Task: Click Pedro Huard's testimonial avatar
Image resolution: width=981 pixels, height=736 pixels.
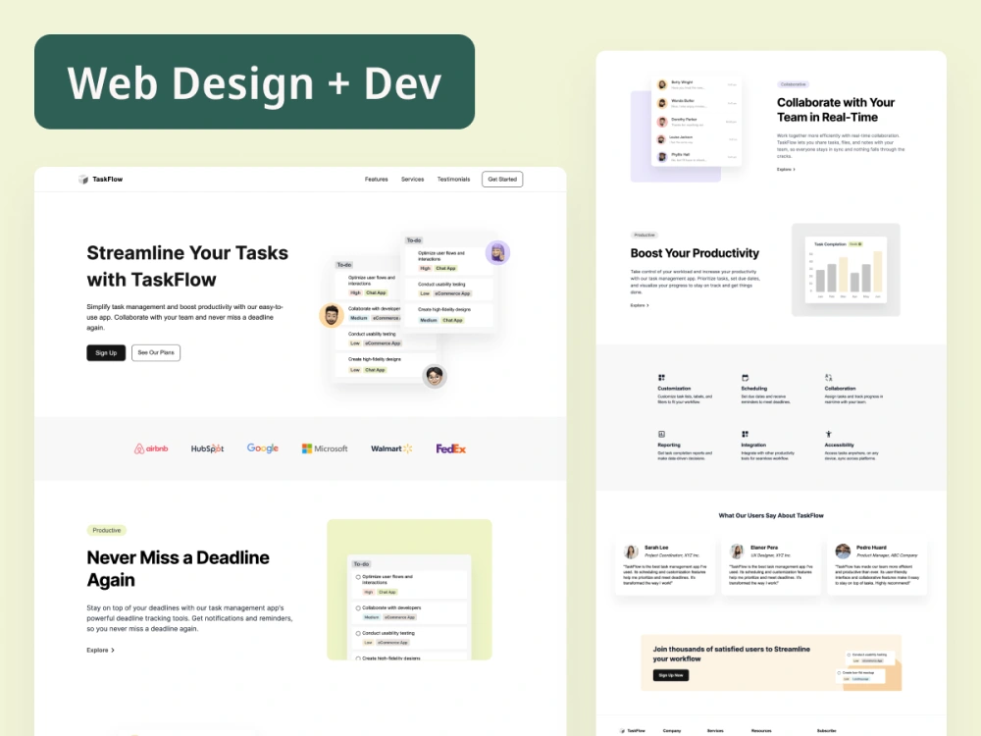Action: (843, 551)
